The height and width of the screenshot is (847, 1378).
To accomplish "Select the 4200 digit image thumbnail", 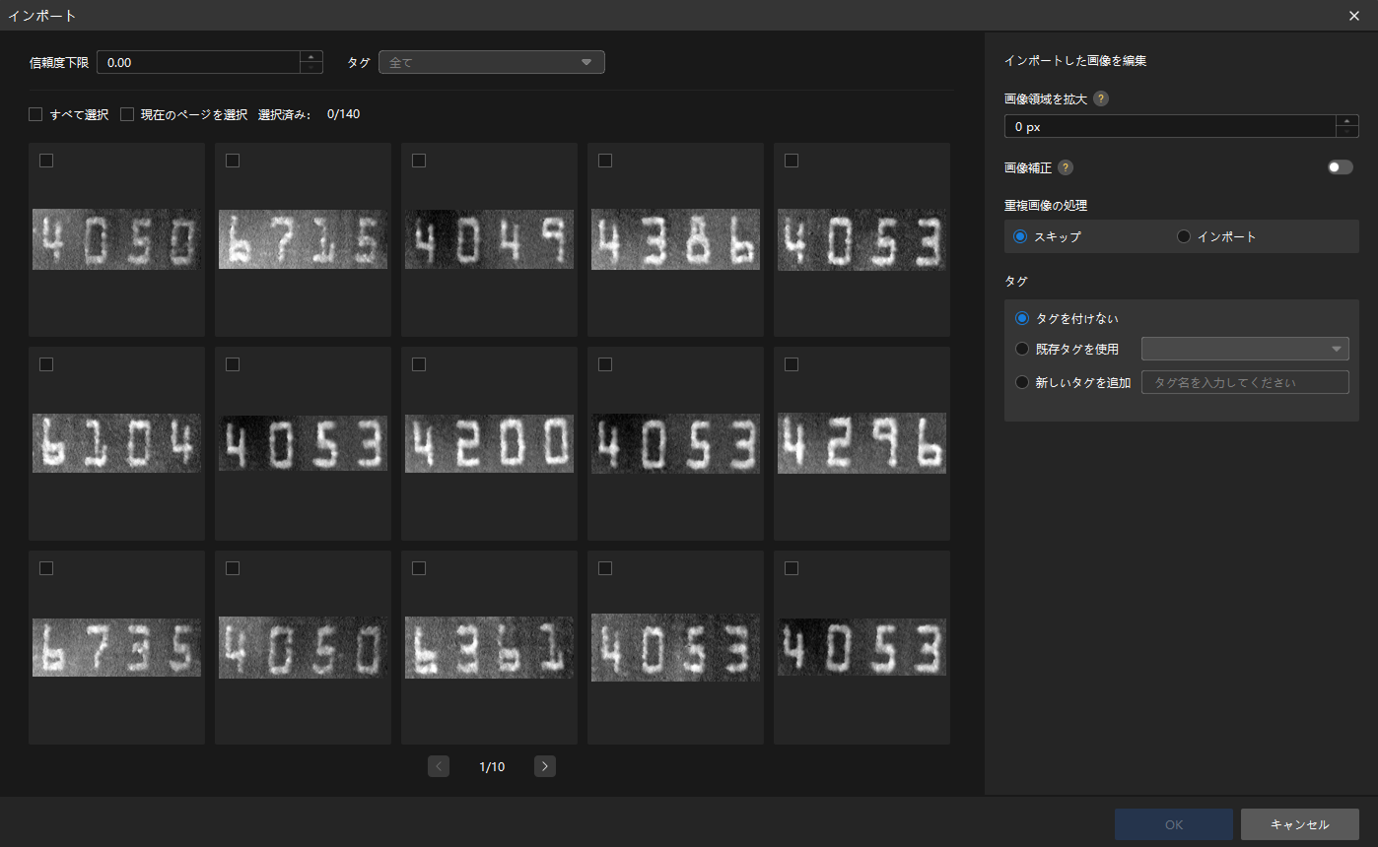I will click(x=489, y=442).
